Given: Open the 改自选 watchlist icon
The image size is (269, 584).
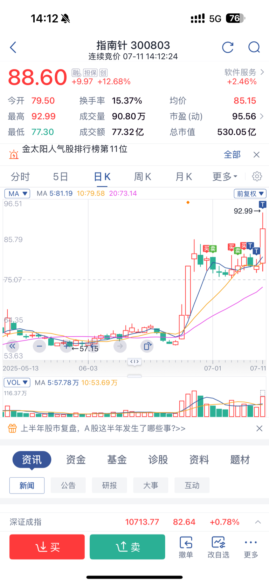Looking at the screenshot, I should pyautogui.click(x=218, y=547).
